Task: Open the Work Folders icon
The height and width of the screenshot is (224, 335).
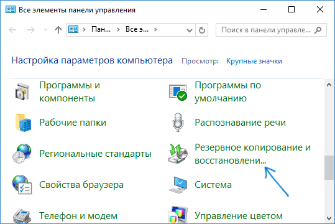Action: [23, 123]
